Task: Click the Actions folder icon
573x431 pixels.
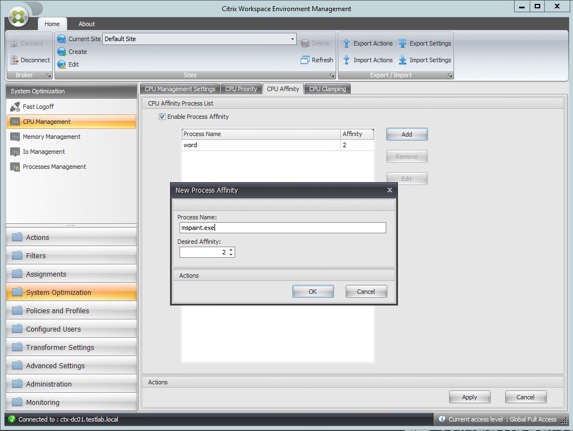Action: pos(17,237)
